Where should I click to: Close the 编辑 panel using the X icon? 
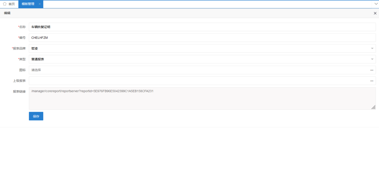[375, 13]
